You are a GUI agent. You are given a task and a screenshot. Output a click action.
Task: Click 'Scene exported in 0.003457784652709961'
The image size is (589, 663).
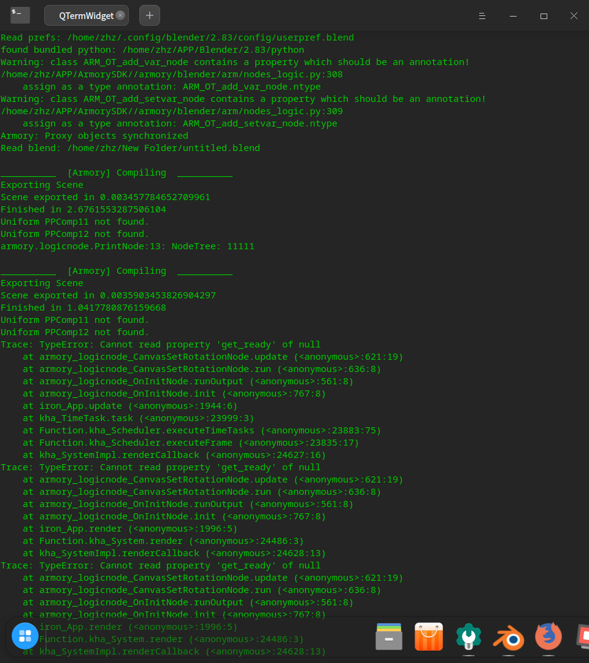point(106,197)
